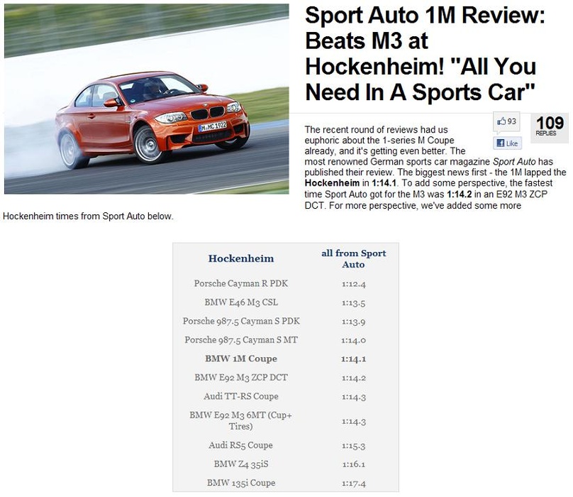The image size is (573, 497).
Task: Select the bold BMW 1M Coupe row
Action: click(241, 359)
